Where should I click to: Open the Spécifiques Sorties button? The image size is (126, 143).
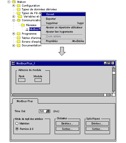point(97,129)
